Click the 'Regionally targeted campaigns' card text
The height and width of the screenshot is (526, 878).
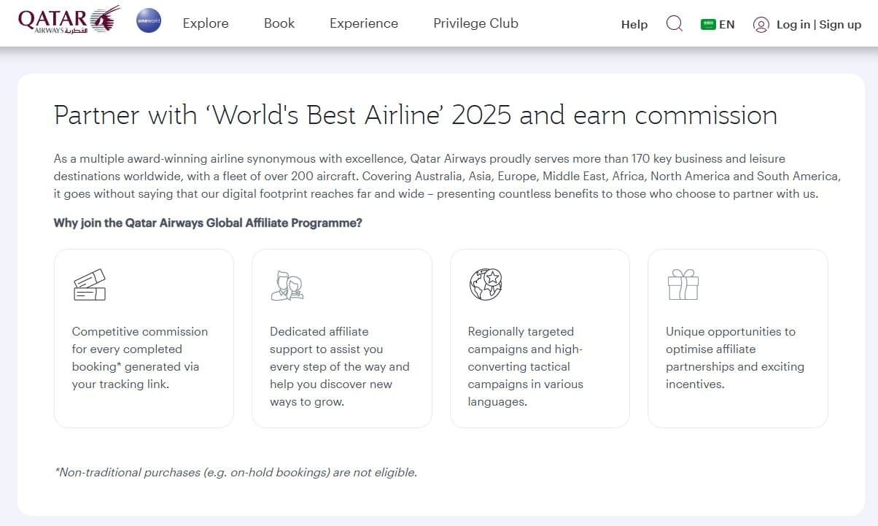point(526,367)
